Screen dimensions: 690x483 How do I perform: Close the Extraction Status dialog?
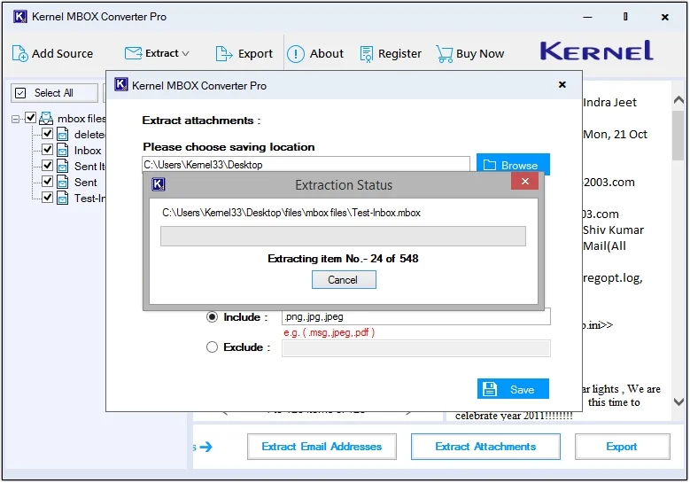(524, 181)
